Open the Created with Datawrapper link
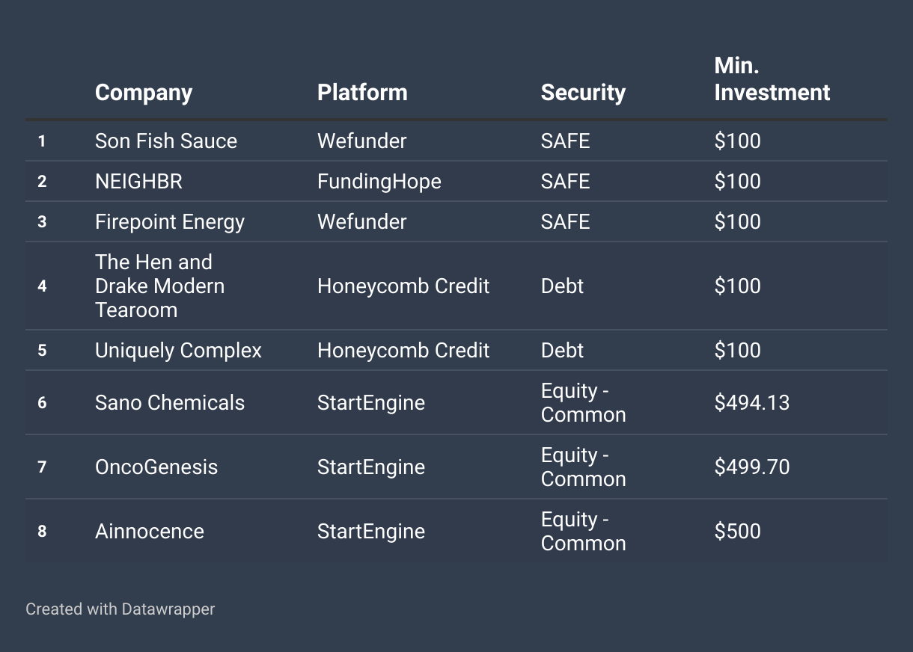Viewport: 913px width, 652px height. click(x=120, y=609)
